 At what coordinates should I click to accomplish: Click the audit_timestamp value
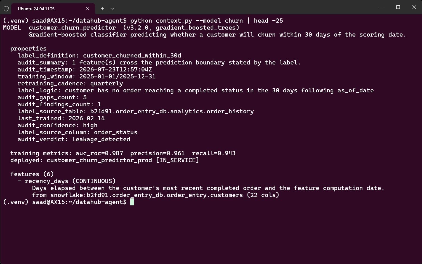click(x=115, y=69)
